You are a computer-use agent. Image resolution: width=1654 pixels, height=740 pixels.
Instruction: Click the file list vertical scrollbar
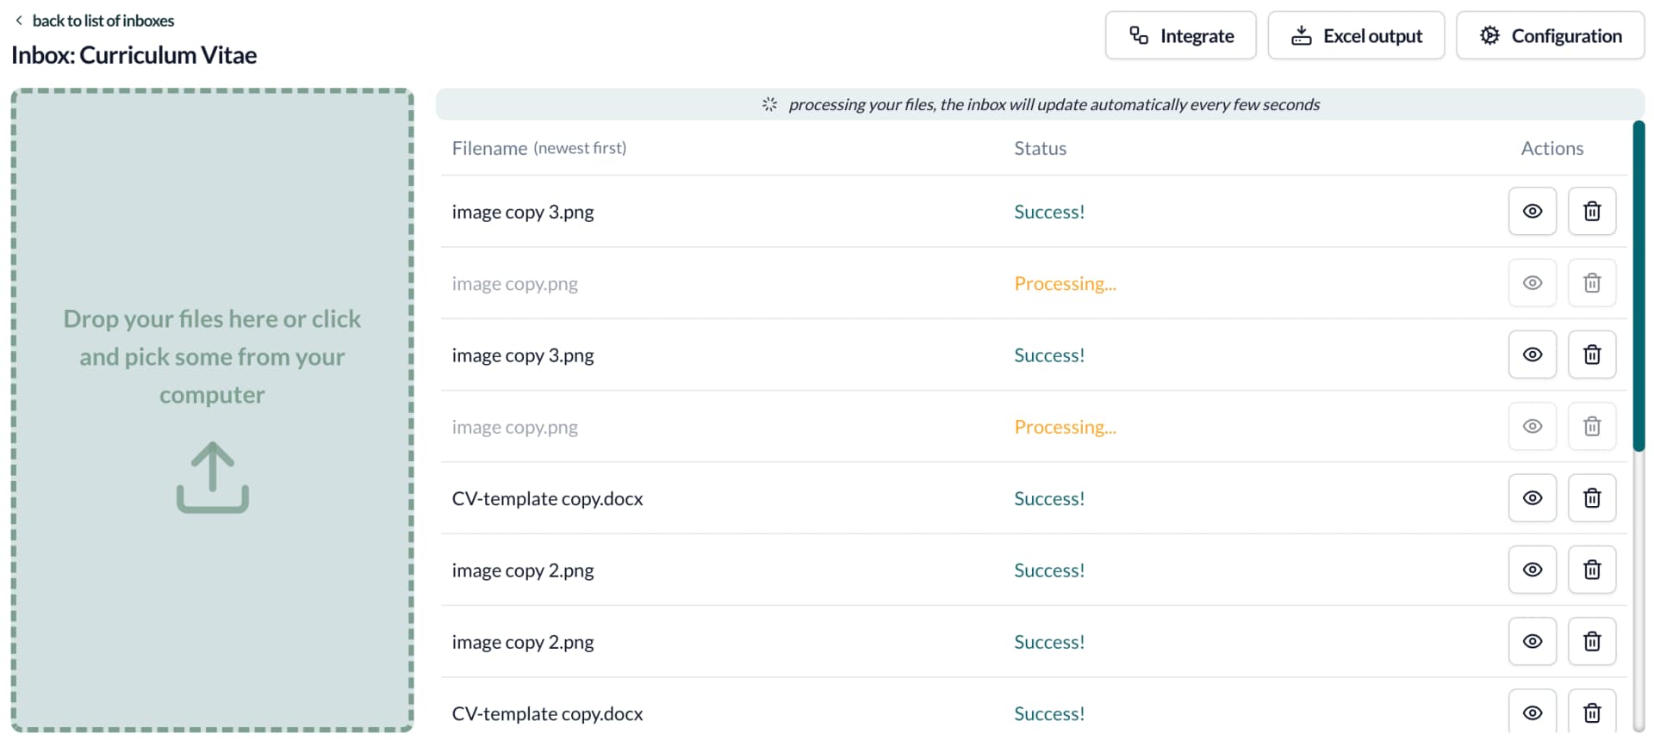1638,286
